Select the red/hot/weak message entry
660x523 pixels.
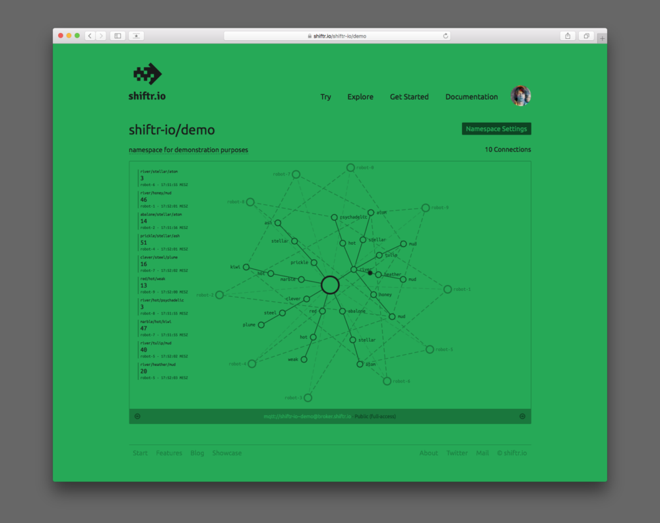tap(164, 286)
